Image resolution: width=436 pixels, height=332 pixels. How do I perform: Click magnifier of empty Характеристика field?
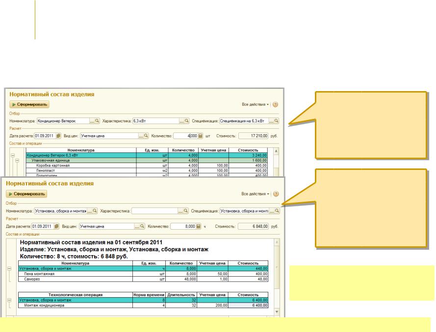pyautogui.click(x=186, y=211)
